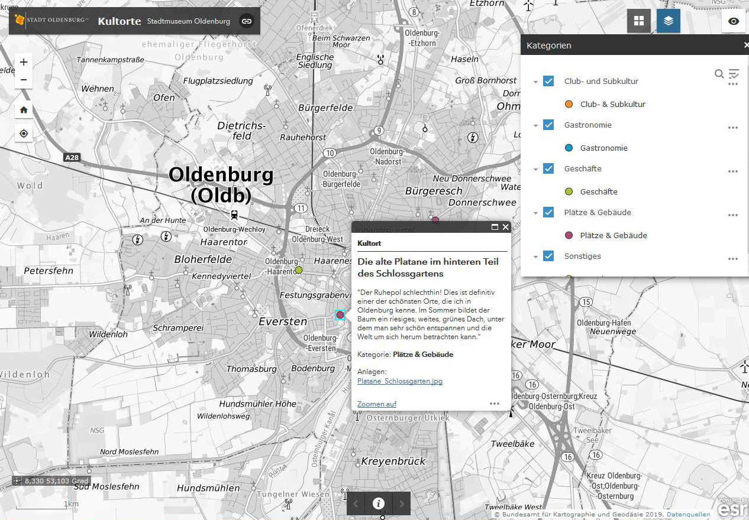749x520 pixels.
Task: Collapse the Club- und Subkultur group
Action: (x=535, y=82)
